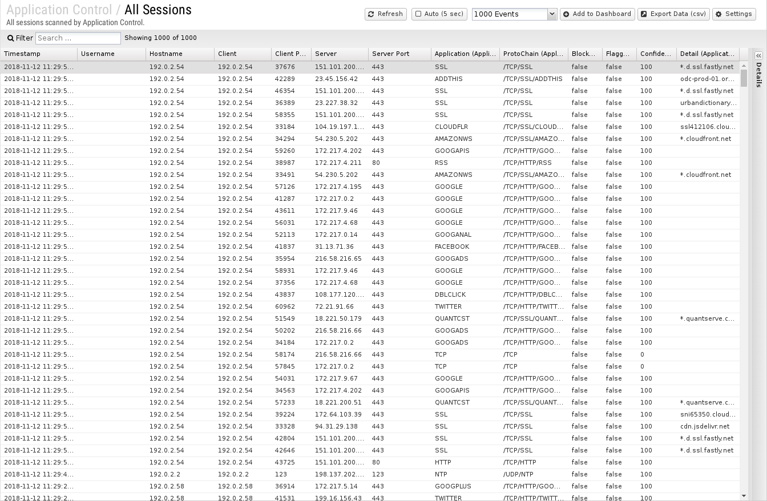Click the scrollbar down arrow
The width and height of the screenshot is (767, 501).
(744, 496)
